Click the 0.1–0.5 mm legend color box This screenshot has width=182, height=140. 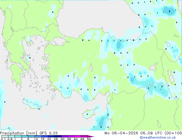point(5,136)
